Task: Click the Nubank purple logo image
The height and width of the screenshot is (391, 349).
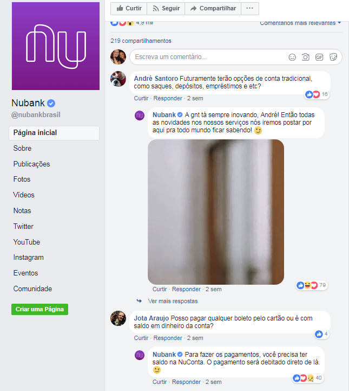Action: click(56, 46)
